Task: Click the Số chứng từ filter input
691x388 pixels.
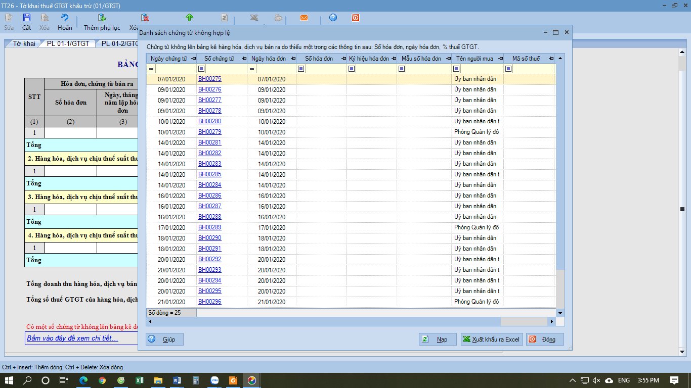Action: click(226, 69)
